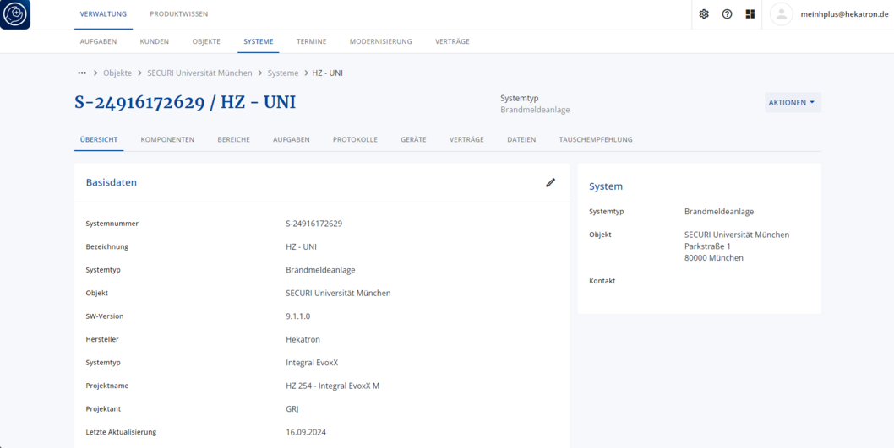Select the Verträge system tab
894x448 pixels.
(x=466, y=139)
